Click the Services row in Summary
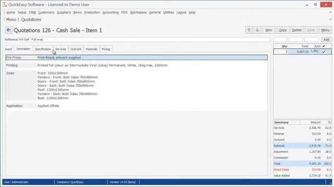The image size is (334, 187). coord(303,128)
